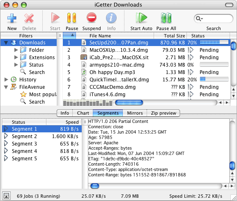Click the status bar panel toggle icon
This screenshot has height=201, width=237.
(6, 196)
